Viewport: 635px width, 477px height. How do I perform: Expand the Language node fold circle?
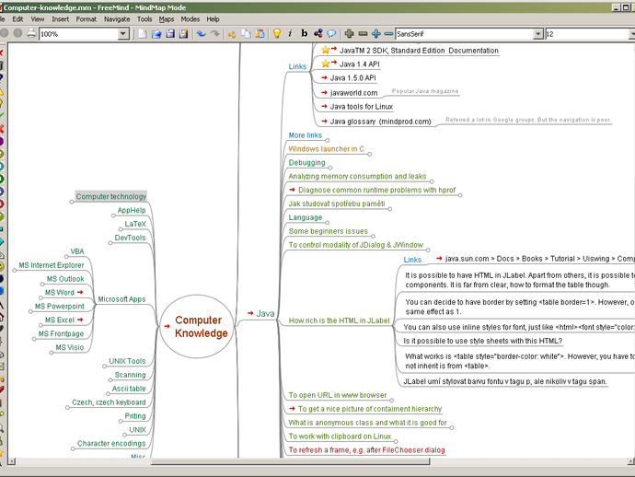click(x=328, y=223)
